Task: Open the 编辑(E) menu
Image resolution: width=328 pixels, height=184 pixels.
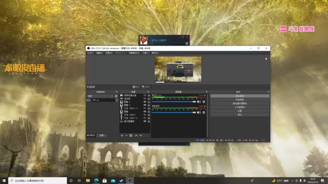Action: pyautogui.click(x=100, y=53)
